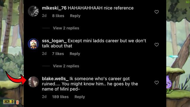Like sss_logan_'s comment with the heart icon

pos(156,45)
